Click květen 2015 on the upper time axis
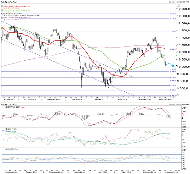Viewport: 190px width, 174px height. click(10, 99)
